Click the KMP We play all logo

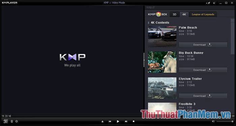point(72,60)
